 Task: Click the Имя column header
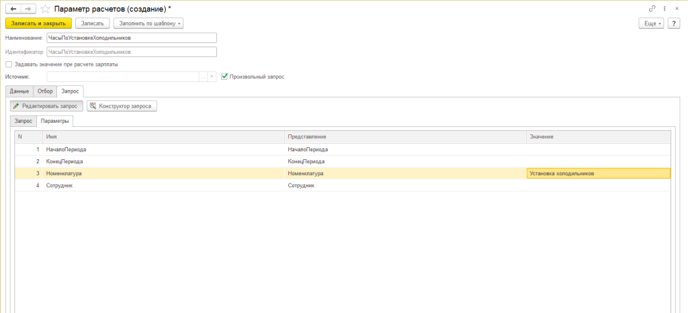[164, 137]
